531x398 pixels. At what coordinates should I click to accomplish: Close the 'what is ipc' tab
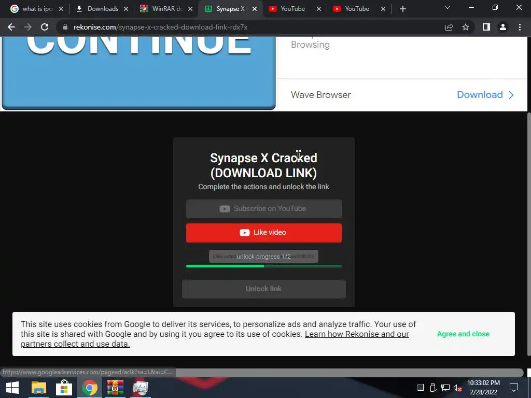[61, 9]
